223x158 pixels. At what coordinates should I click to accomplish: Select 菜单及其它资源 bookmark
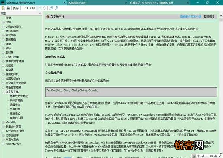tap(15, 61)
